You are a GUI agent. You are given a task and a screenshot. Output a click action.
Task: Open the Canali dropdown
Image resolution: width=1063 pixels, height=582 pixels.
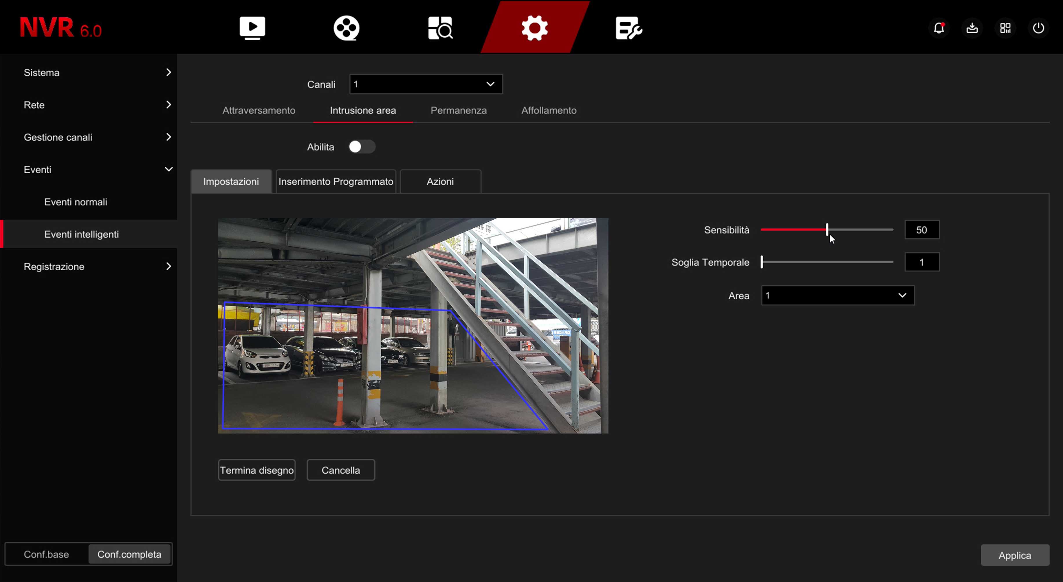[x=426, y=84]
